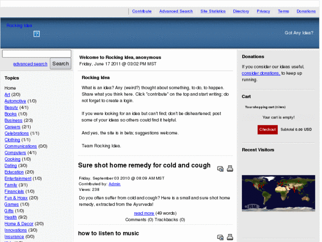Click the 'consider donations' link
The width and height of the screenshot is (322, 242).
(x=260, y=73)
